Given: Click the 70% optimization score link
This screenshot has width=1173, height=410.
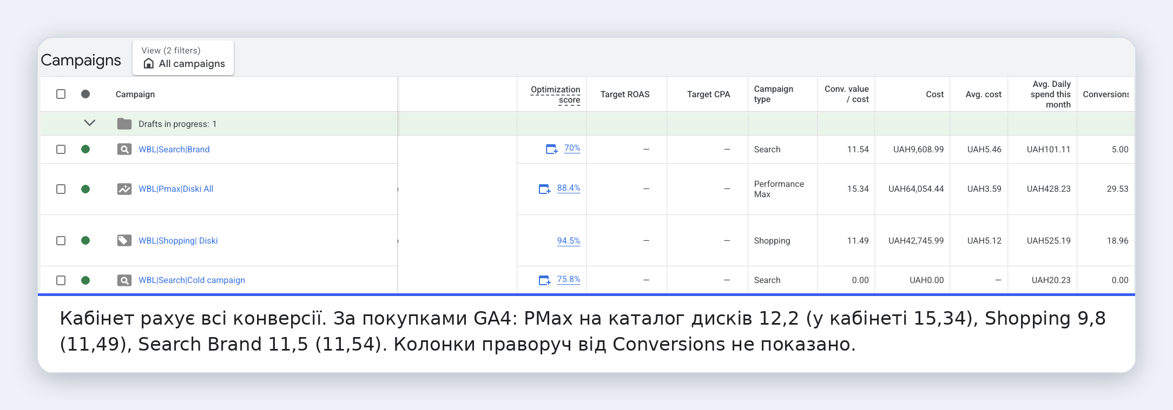Looking at the screenshot, I should [x=572, y=148].
